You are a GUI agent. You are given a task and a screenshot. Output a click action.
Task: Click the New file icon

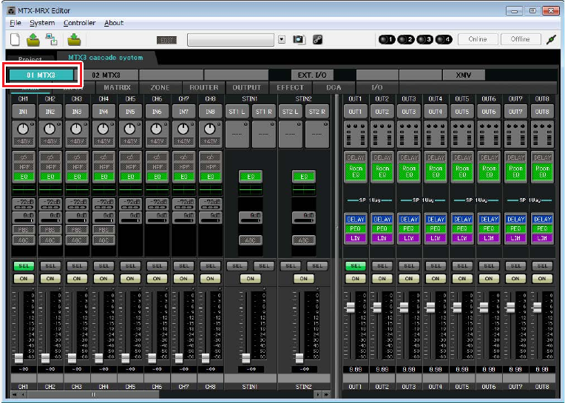pos(15,39)
